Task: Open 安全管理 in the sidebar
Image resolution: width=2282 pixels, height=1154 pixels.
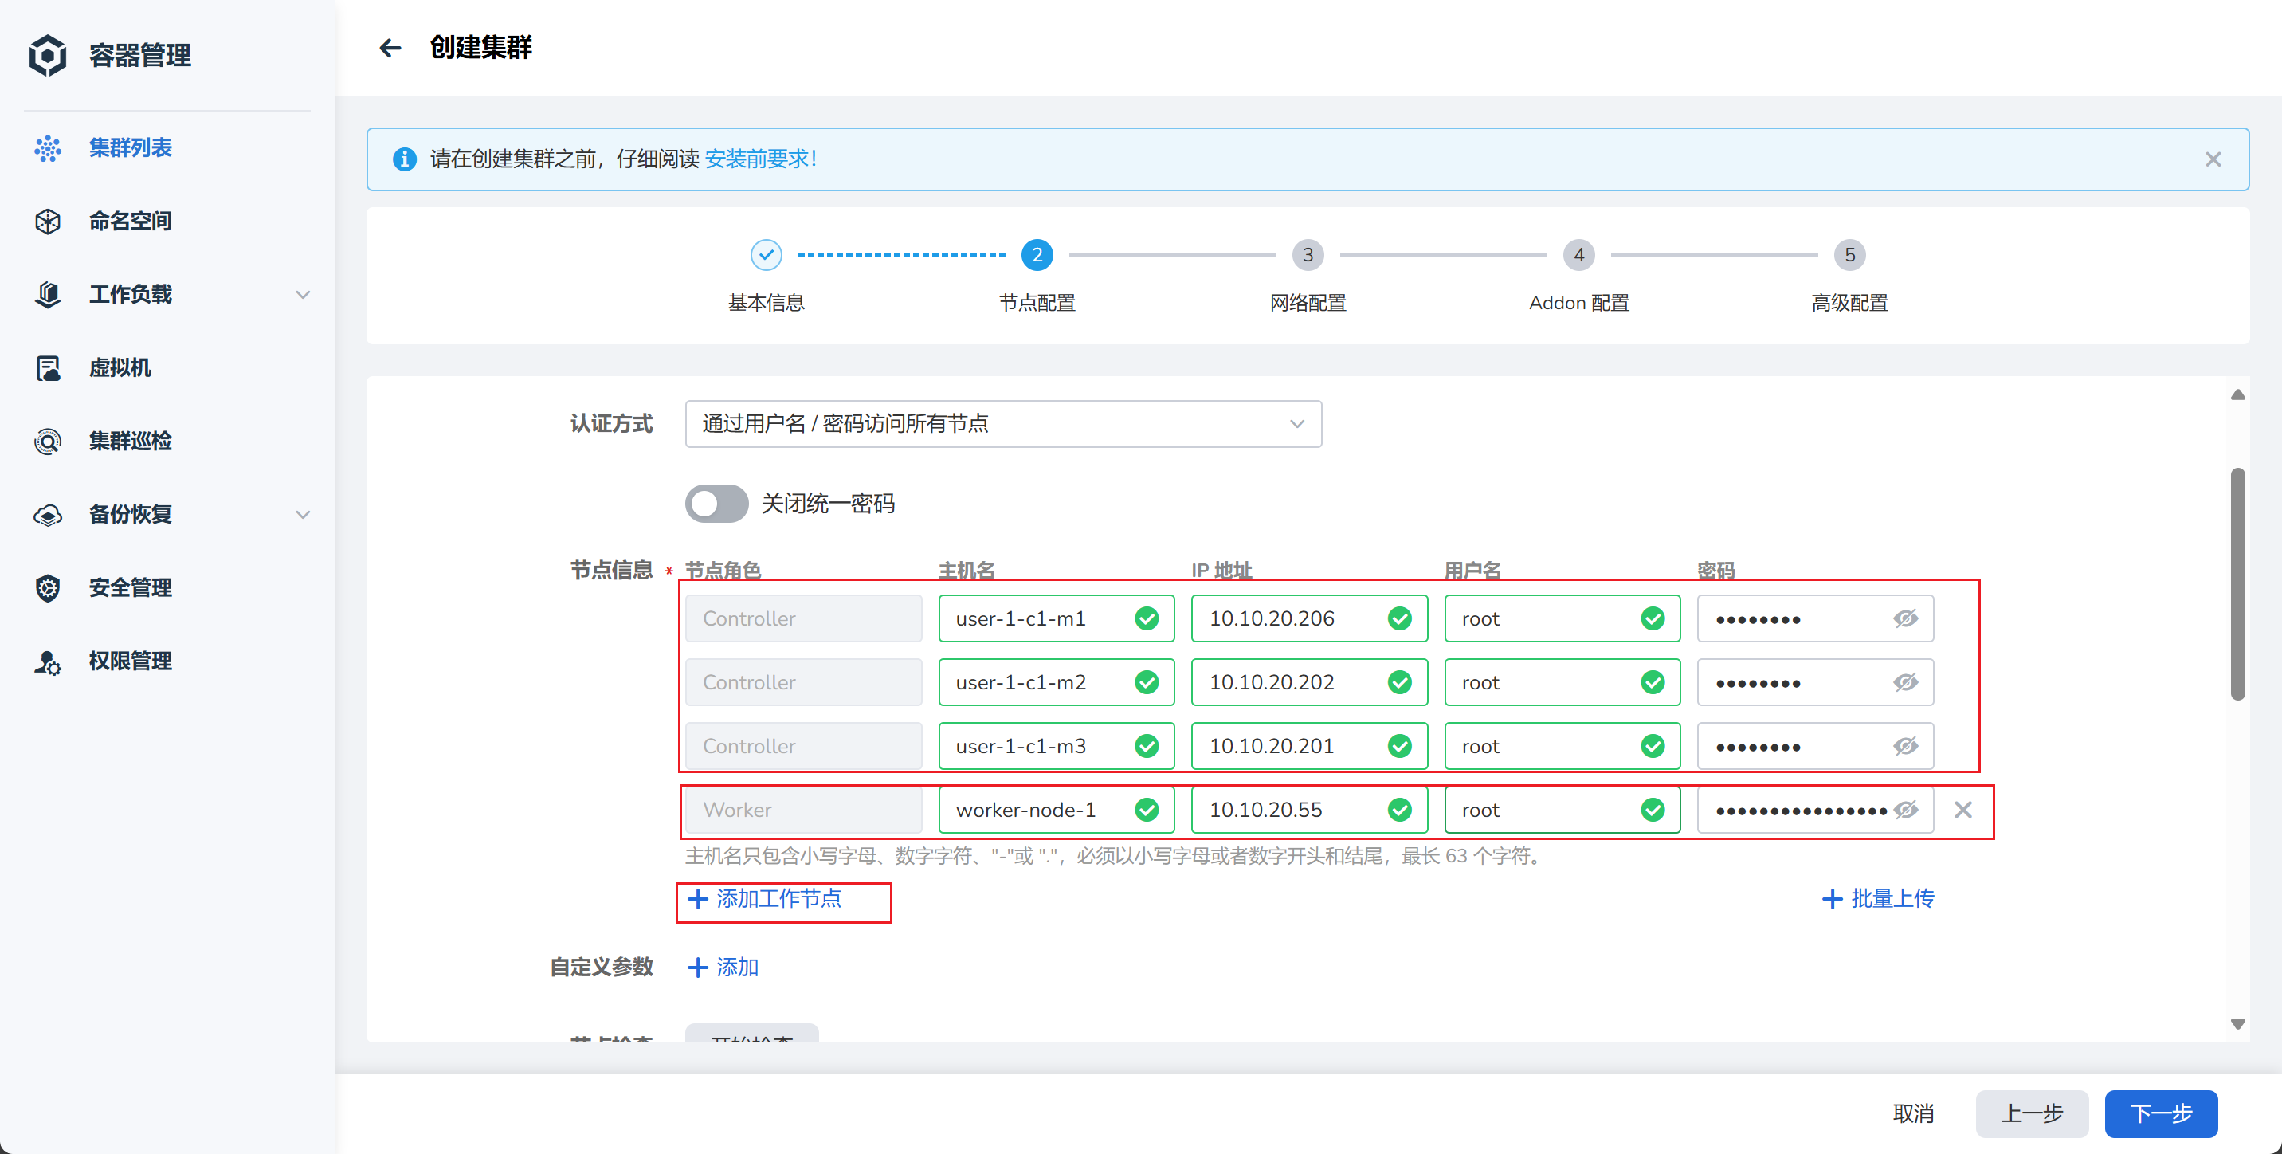Action: click(129, 587)
